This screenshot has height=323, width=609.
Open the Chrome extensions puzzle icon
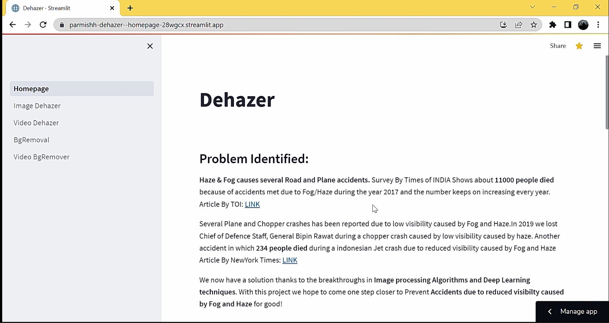[553, 25]
